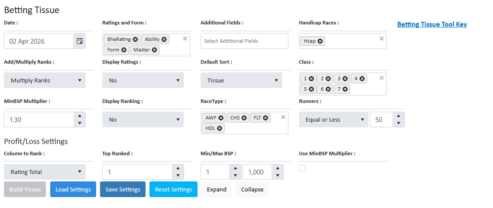Remove the Ability tag from ratings
The width and height of the screenshot is (493, 208).
[164, 39]
